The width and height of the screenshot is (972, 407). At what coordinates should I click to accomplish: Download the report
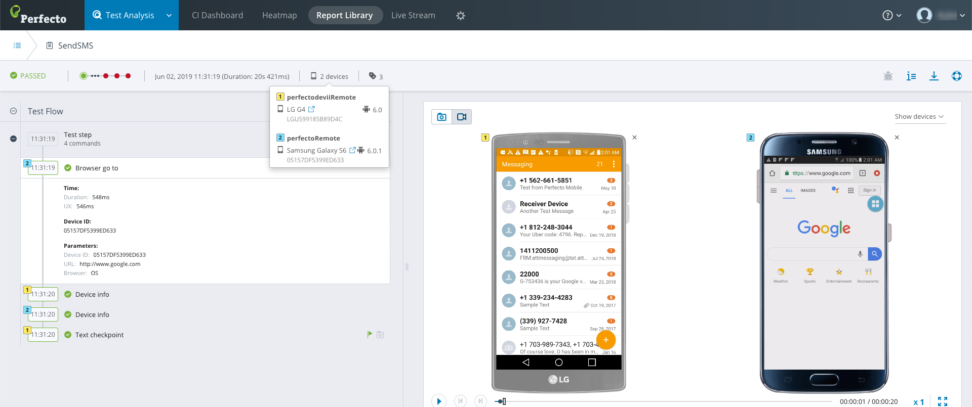934,76
